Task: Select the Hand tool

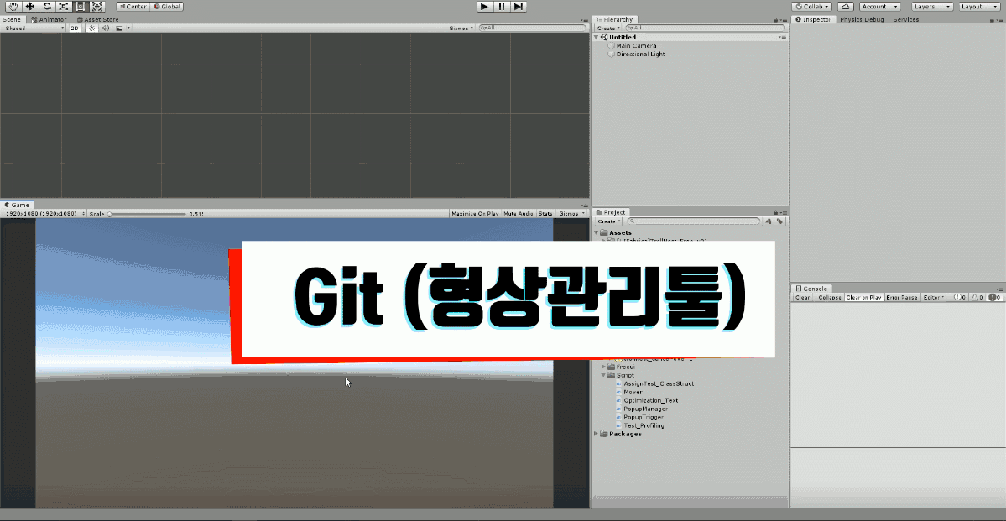Action: (x=13, y=7)
